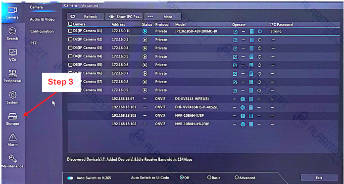The width and height of the screenshot is (344, 184).
Task: Select U-Code Basic radio option
Action: click(x=209, y=178)
